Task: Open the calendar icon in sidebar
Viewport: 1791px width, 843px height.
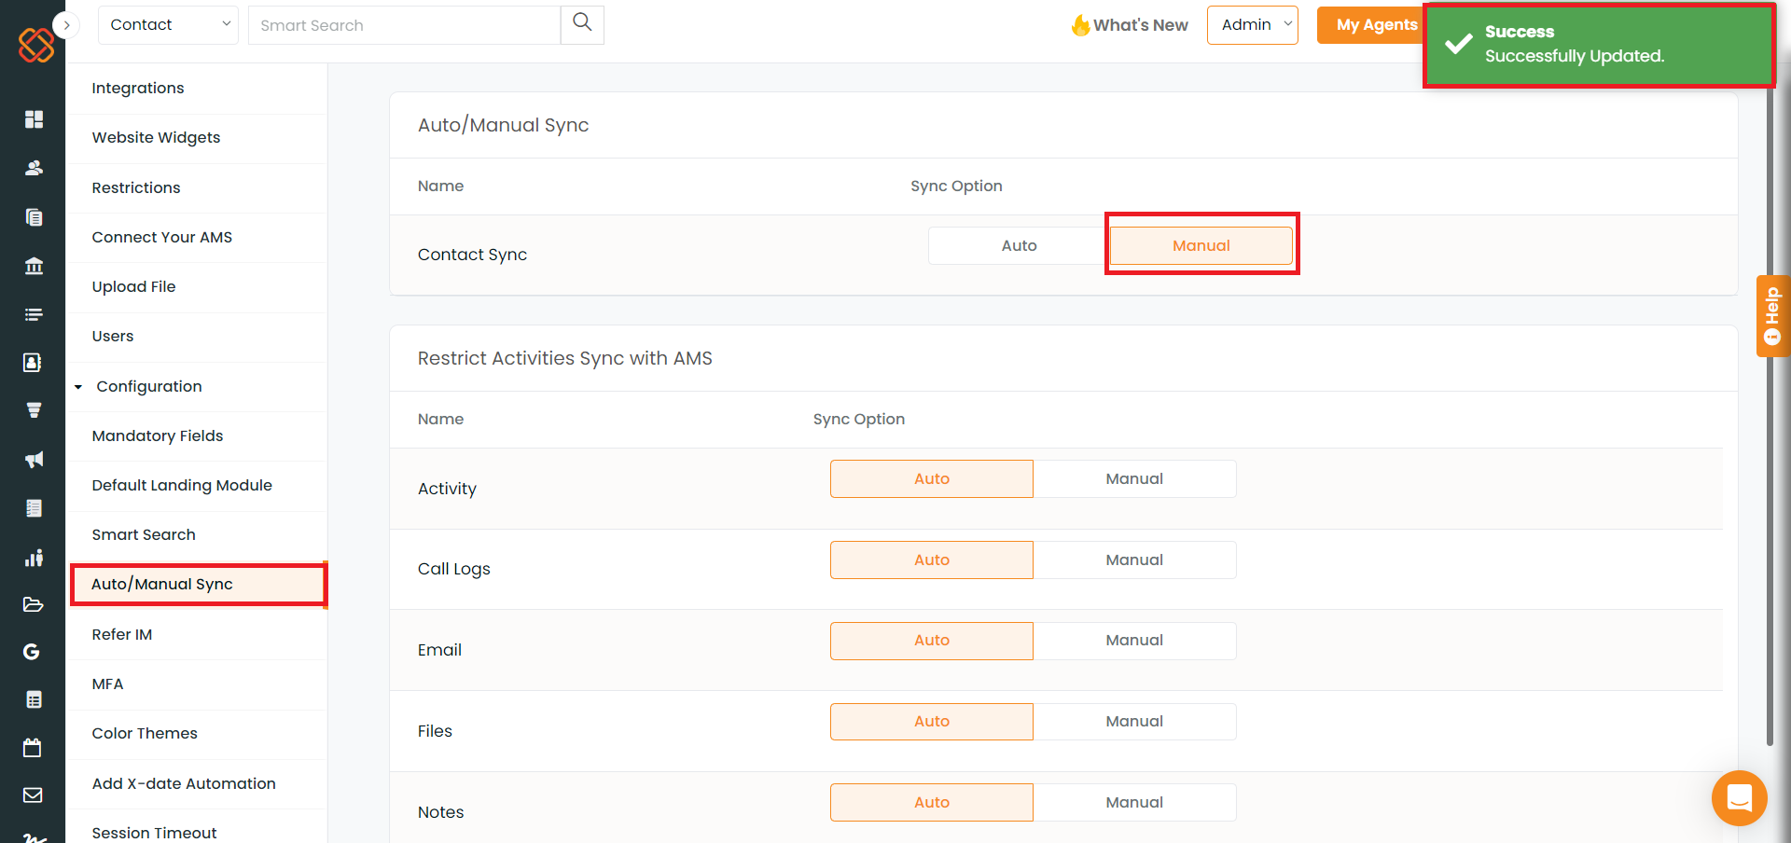Action: [x=33, y=748]
